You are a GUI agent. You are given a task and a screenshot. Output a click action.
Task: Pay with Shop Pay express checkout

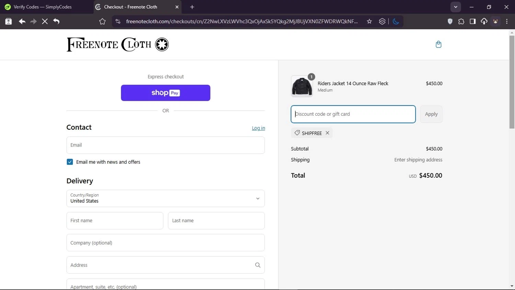pos(165,93)
